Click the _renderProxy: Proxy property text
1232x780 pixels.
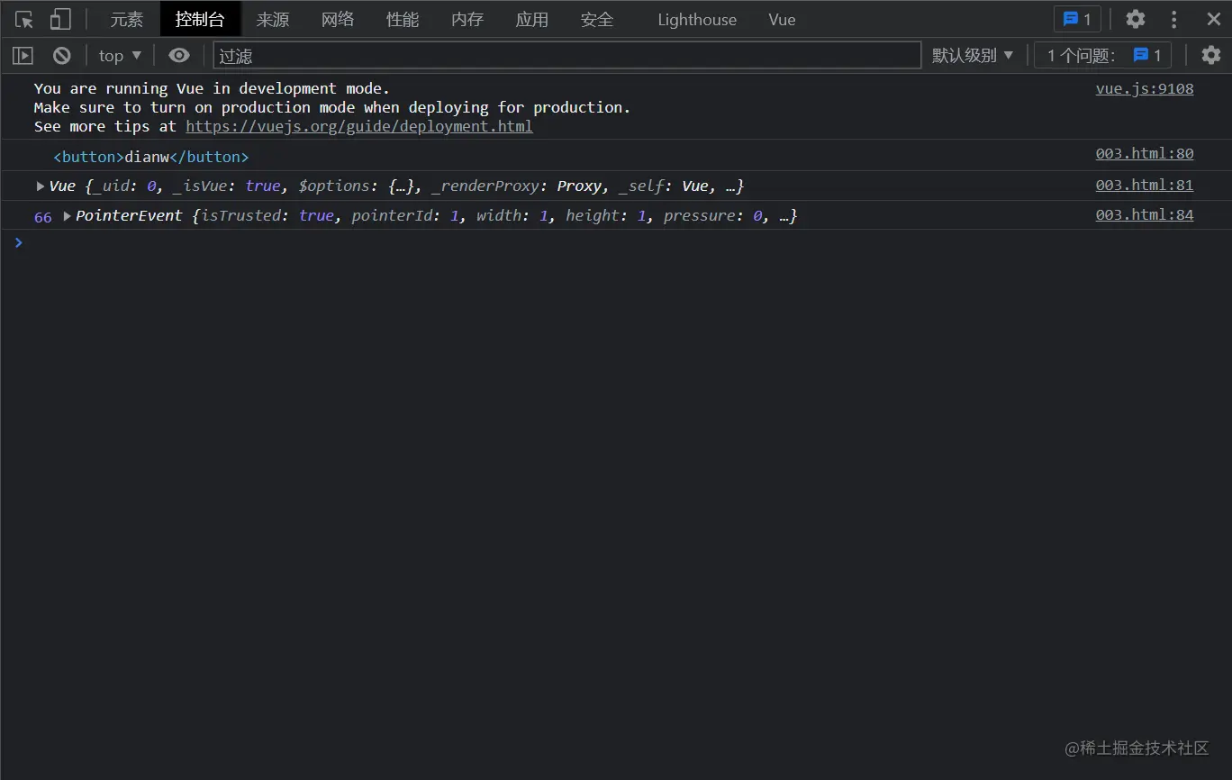click(x=517, y=186)
